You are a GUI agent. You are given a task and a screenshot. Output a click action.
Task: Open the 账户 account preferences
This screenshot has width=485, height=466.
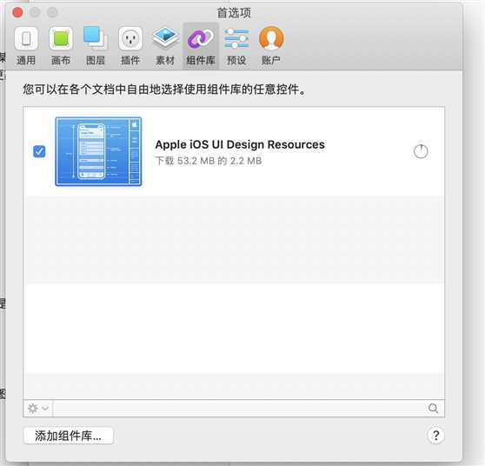point(271,46)
